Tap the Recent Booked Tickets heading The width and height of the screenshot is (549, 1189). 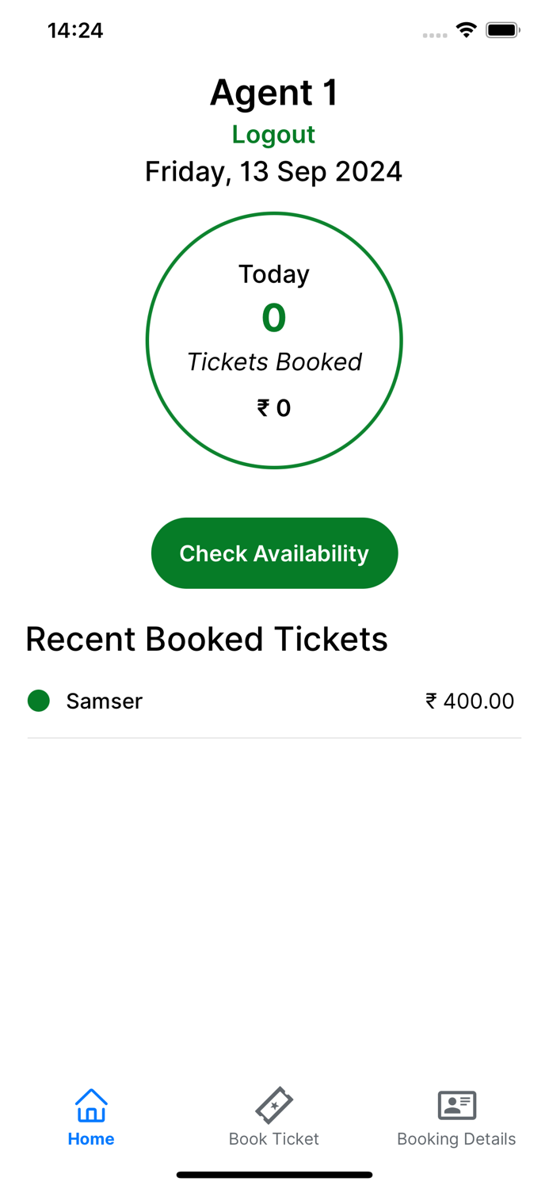pos(207,639)
